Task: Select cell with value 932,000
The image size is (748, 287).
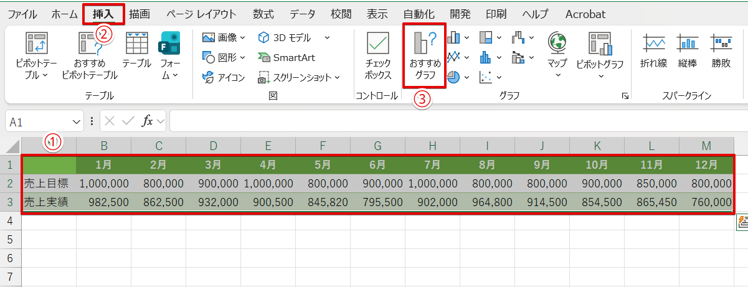Action: point(213,202)
